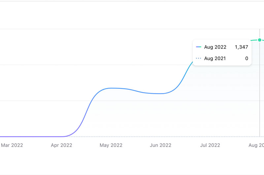This screenshot has width=264, height=175.
Task: Select the Jun 2022 axis label
Action: (160, 145)
